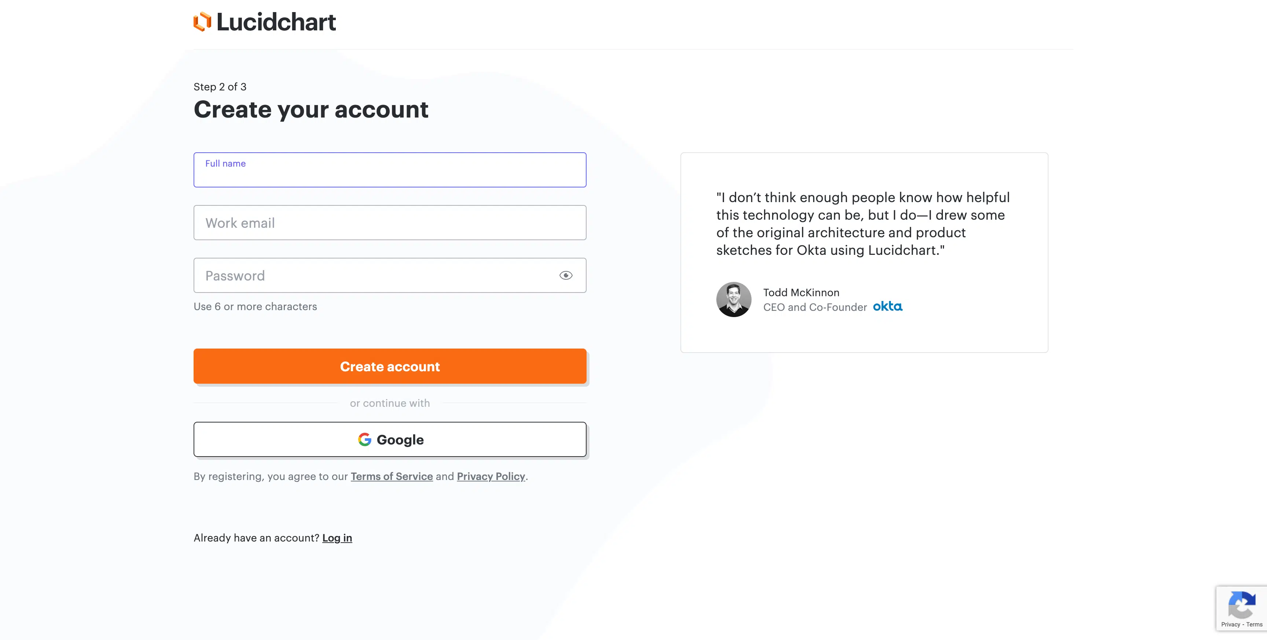Viewport: 1267px width, 640px height.
Task: Open the Terms of Service link
Action: tap(392, 476)
